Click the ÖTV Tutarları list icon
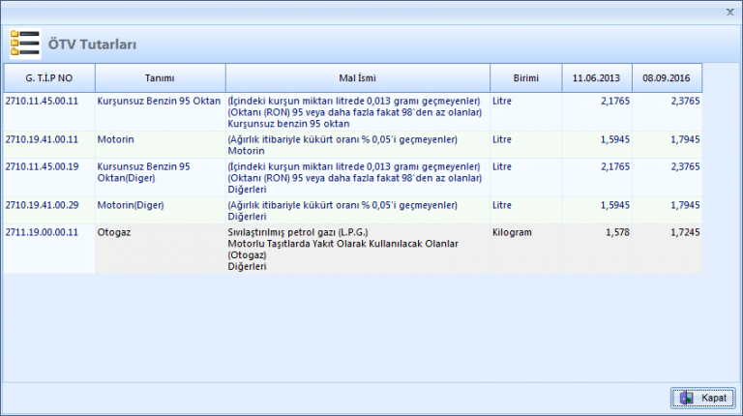Viewport: 743px width, 416px height. tap(24, 44)
